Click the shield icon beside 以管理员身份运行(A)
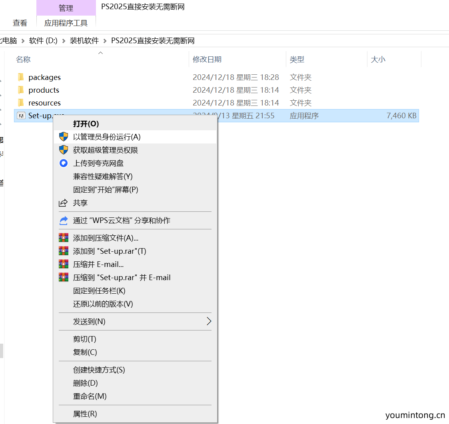Viewport: 449px width, 424px height. (63, 137)
